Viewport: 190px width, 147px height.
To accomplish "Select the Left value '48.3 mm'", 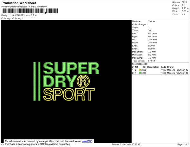I will [152, 34].
